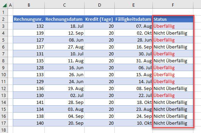Click due date 02. Okt
The image size is (201, 133).
133,33
